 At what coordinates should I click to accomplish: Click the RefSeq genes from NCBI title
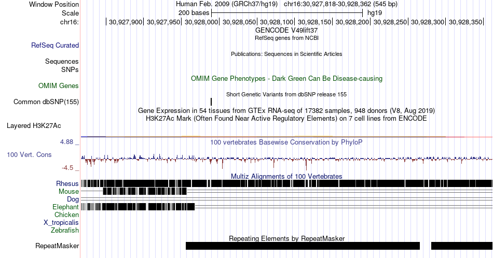tap(286, 38)
